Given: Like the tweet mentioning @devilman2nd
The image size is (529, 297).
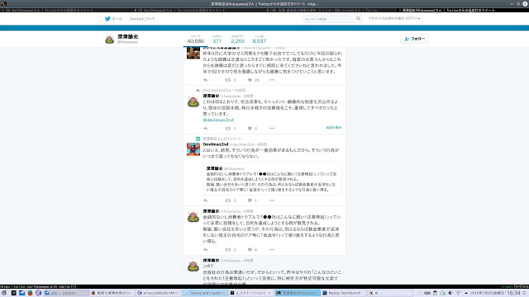Looking at the screenshot, I should tap(250, 129).
